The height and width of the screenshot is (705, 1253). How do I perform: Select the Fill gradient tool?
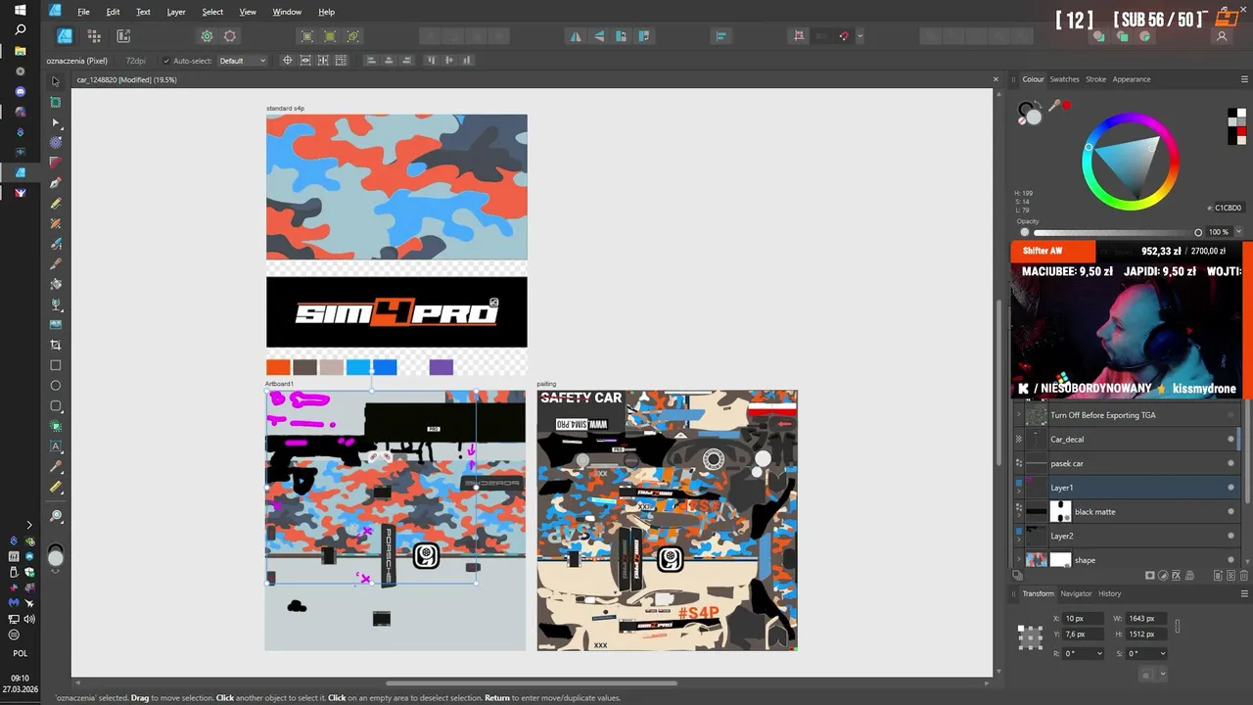pyautogui.click(x=56, y=284)
